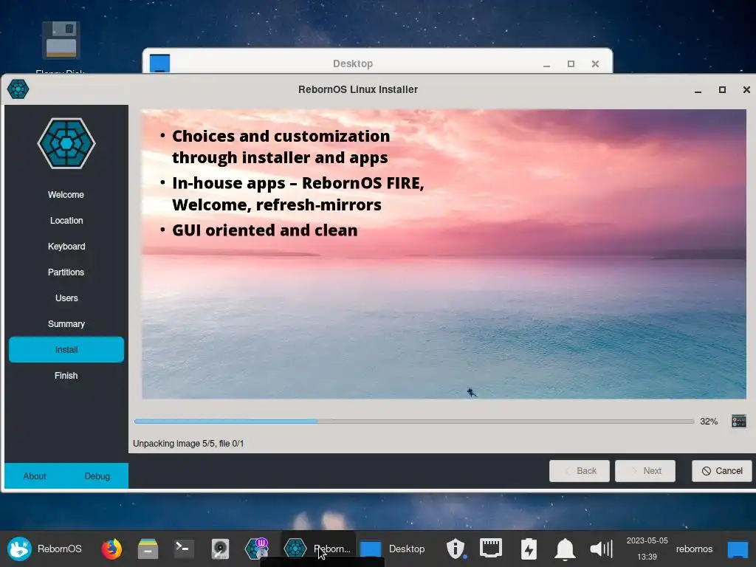Screen dimensions: 756x567
Task: Cancel the installation
Action: click(x=721, y=470)
